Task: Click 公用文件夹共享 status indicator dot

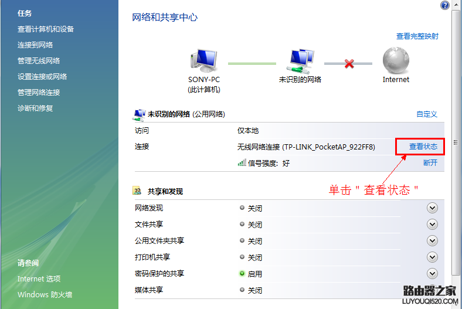Action: pyautogui.click(x=242, y=240)
